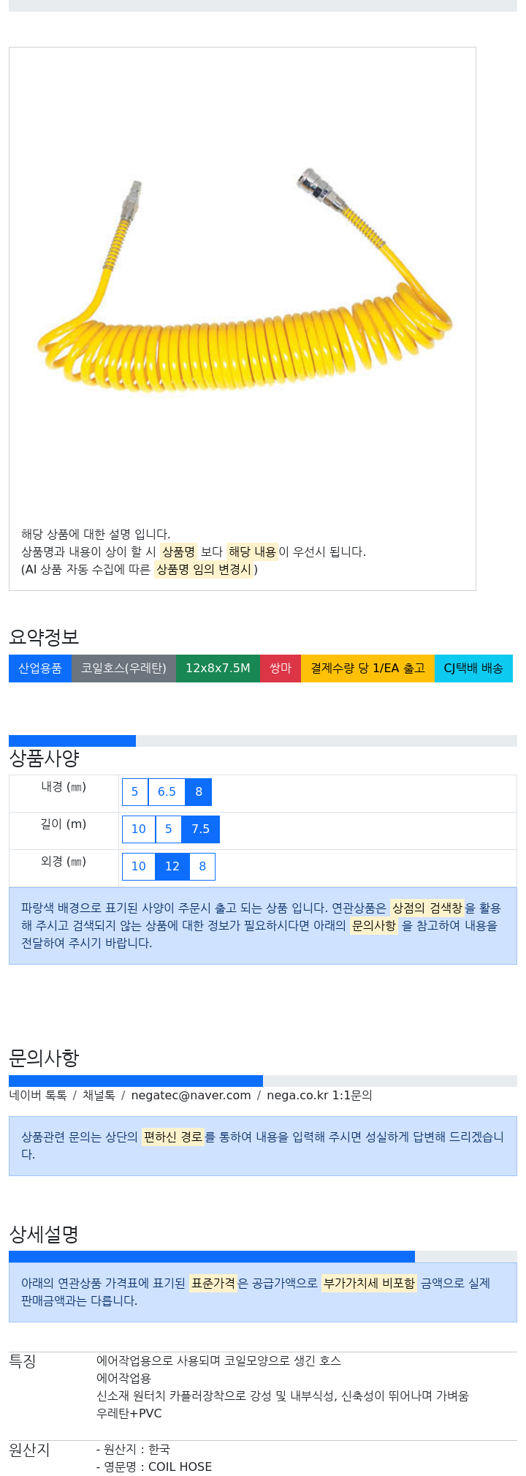Pick outer diameter option 10
The height and width of the screenshot is (1476, 526).
(x=139, y=866)
